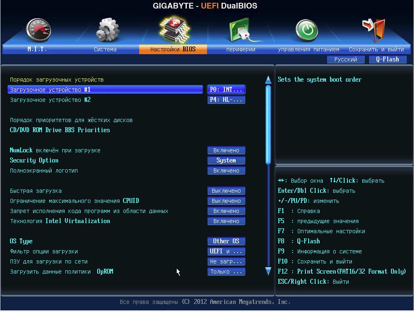Select NumLock включён при загрузке label
The width and height of the screenshot is (414, 312).
pos(55,150)
